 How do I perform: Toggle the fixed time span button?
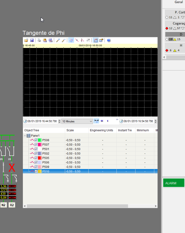click(x=97, y=121)
